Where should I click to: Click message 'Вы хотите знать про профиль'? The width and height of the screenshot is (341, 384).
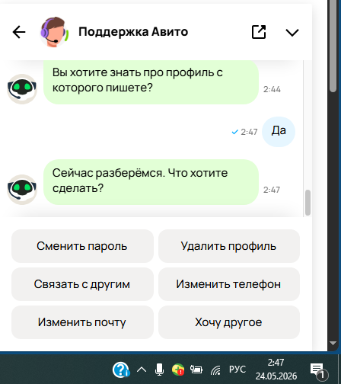pos(151,82)
